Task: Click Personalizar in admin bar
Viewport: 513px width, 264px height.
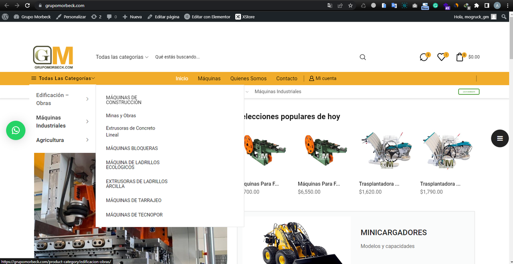Action: pos(71,17)
